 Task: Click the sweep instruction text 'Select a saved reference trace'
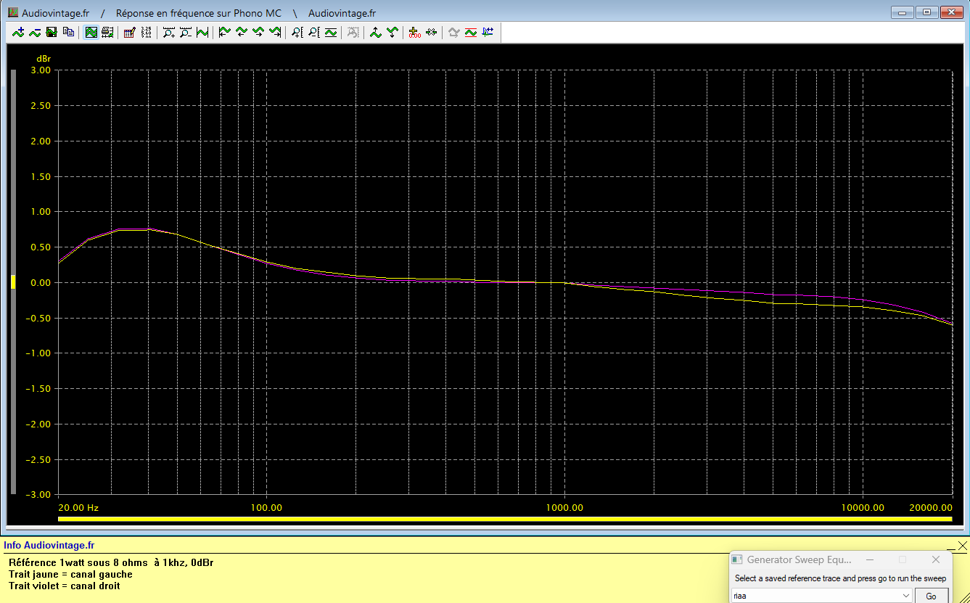coord(840,578)
